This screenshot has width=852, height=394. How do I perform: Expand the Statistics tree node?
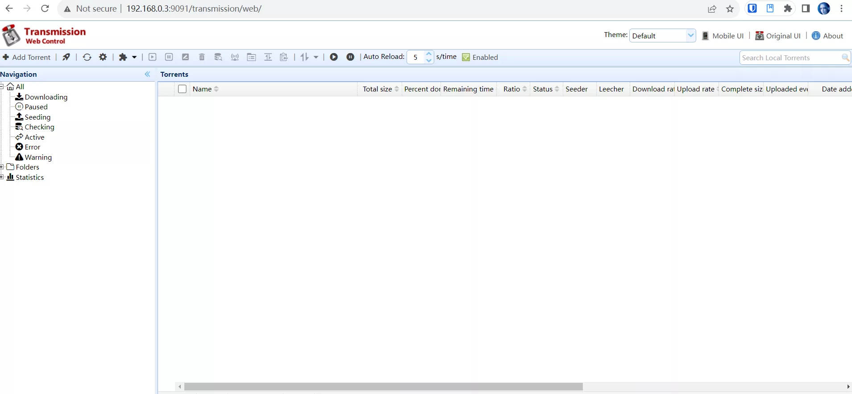click(x=2, y=177)
